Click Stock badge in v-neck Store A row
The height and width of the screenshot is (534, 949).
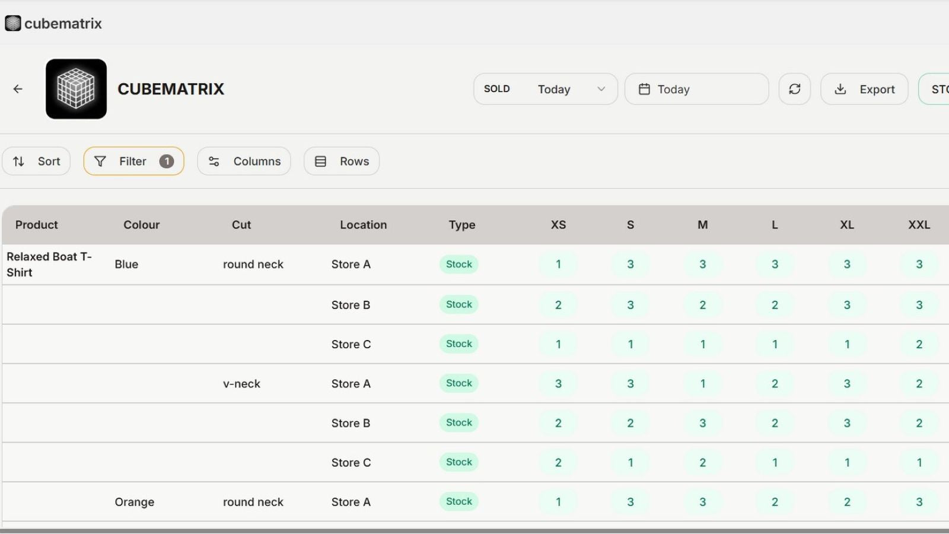pos(459,383)
